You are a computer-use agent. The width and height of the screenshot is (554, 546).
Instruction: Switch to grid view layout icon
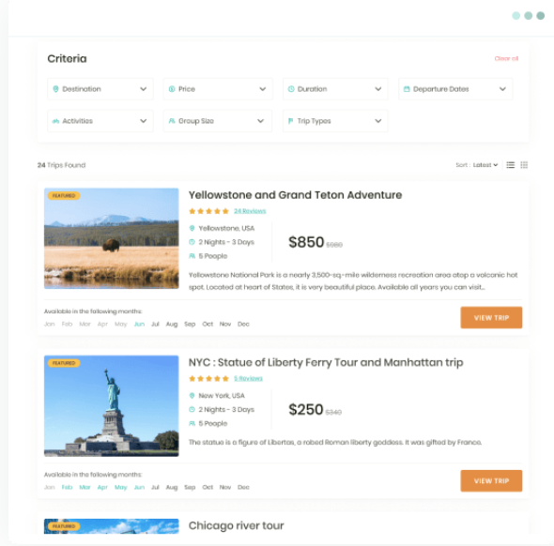524,165
